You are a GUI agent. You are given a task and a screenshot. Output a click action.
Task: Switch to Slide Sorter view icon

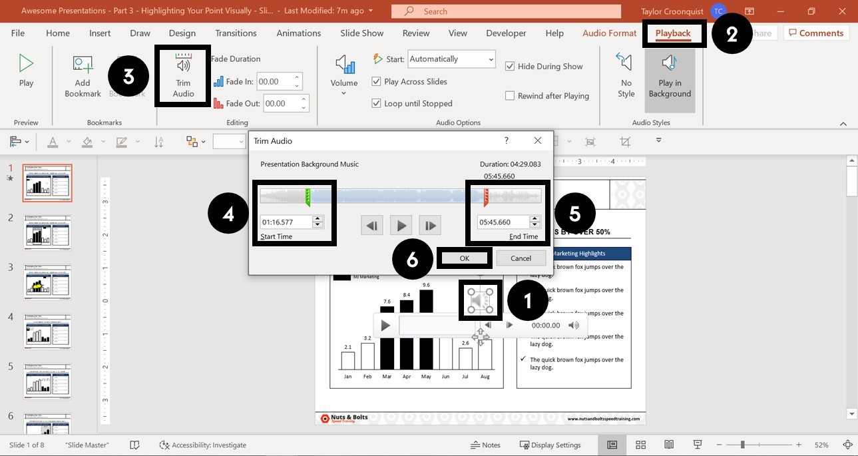pos(640,444)
